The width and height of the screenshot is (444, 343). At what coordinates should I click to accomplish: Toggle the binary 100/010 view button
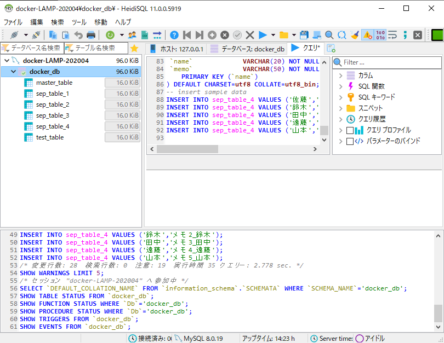(x=380, y=35)
